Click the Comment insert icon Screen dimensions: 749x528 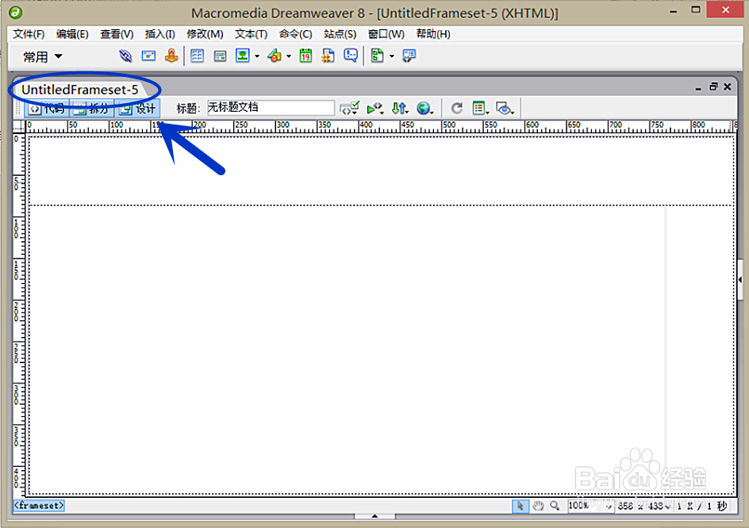point(351,55)
